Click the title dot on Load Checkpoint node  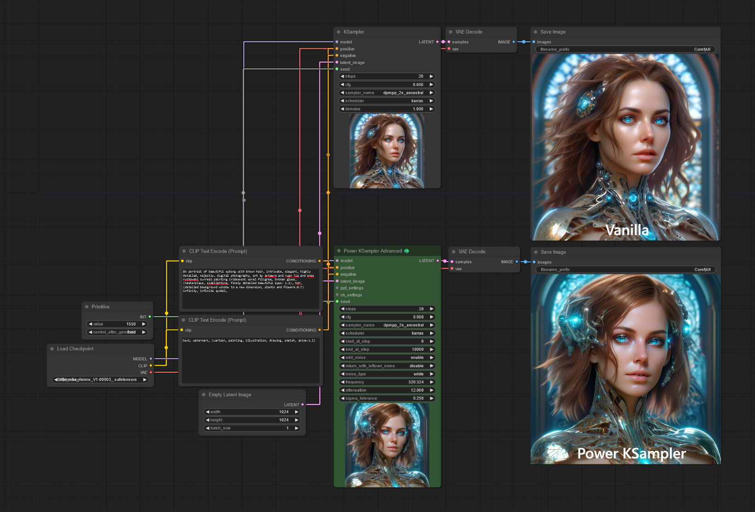pyautogui.click(x=52, y=349)
